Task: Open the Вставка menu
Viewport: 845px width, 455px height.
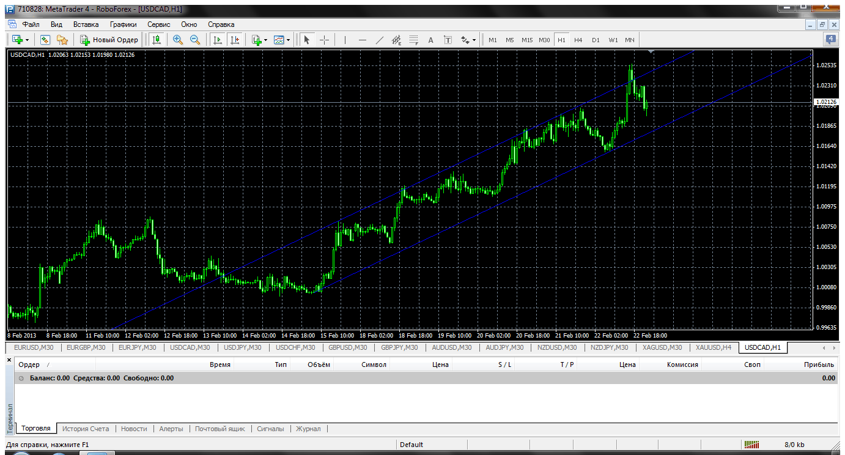Action: (x=86, y=24)
